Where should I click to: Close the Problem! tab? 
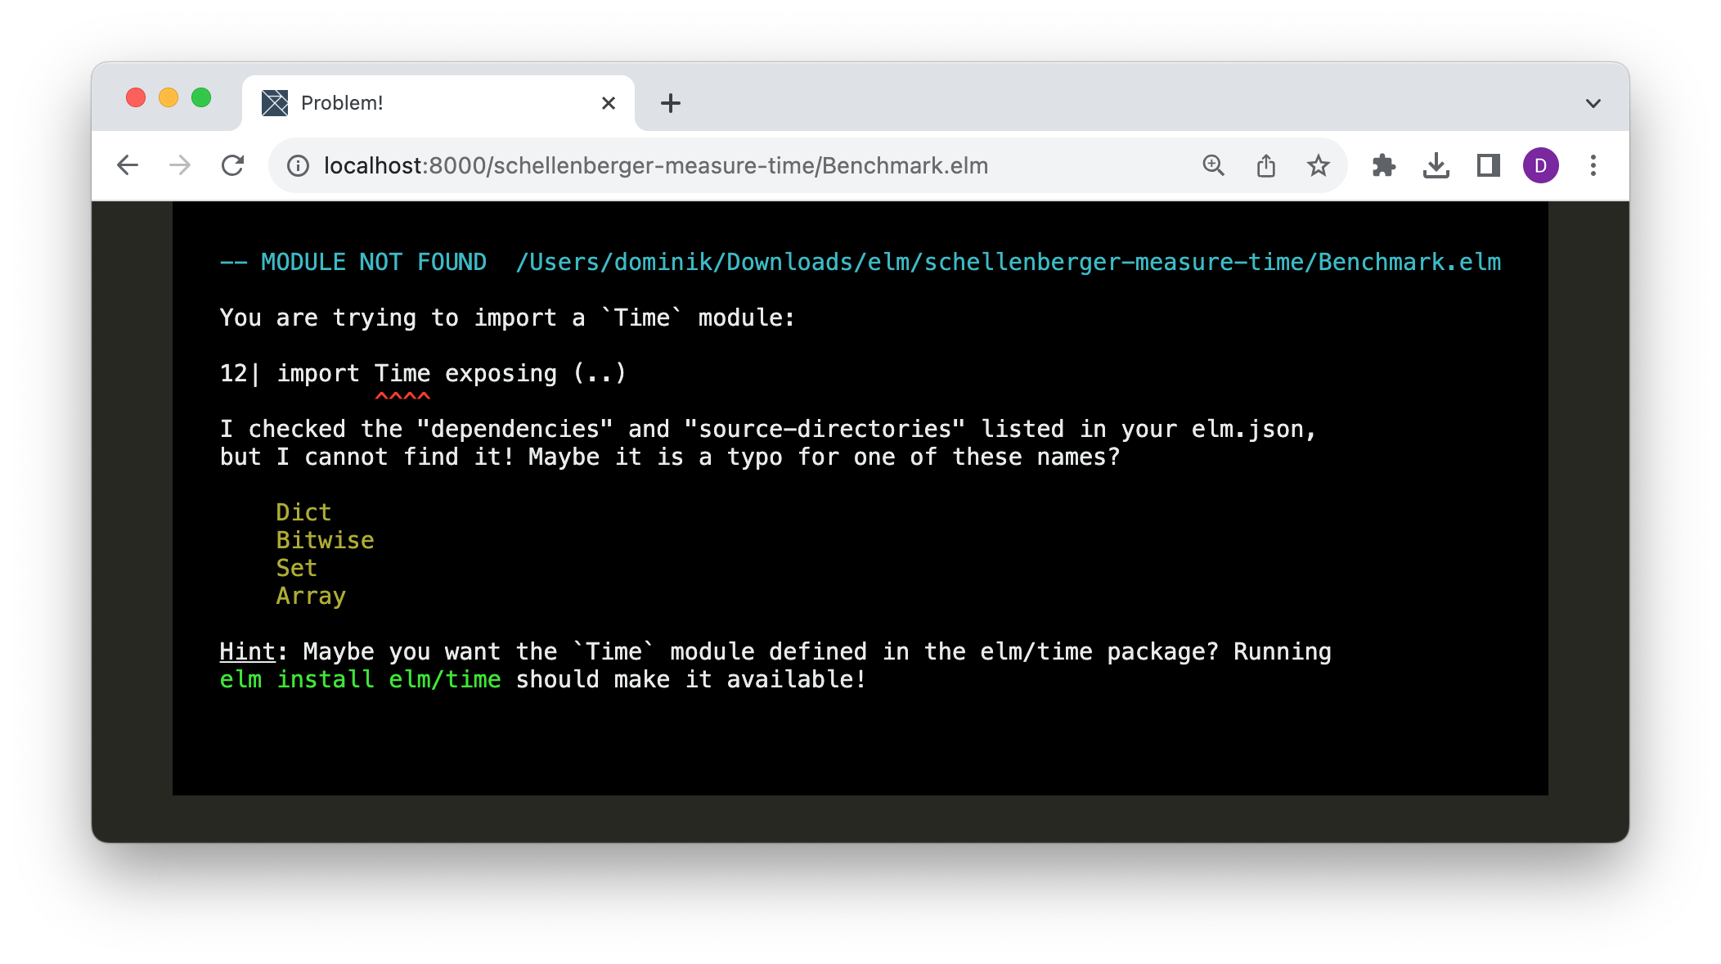[x=609, y=103]
